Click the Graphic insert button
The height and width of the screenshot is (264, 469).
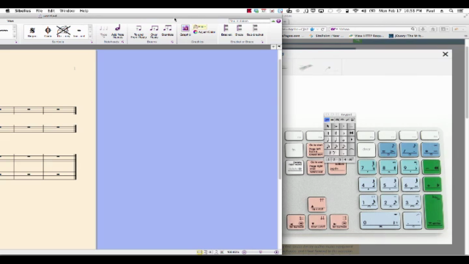pyautogui.click(x=185, y=31)
